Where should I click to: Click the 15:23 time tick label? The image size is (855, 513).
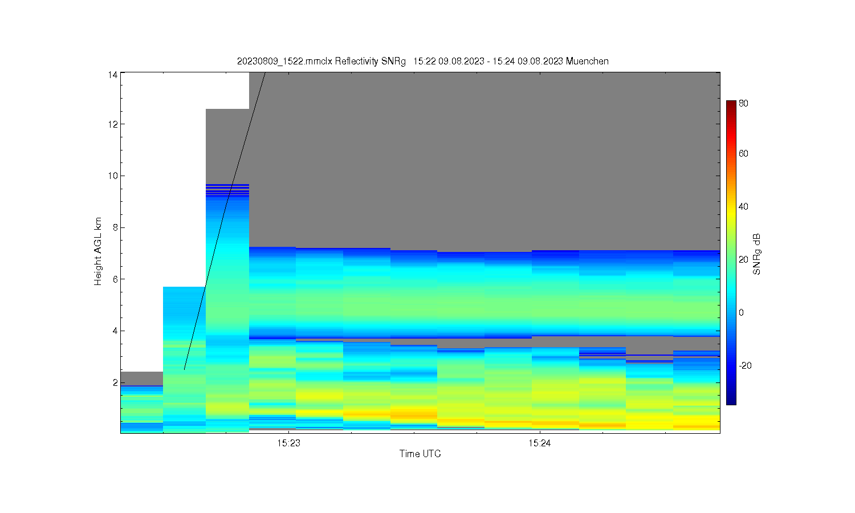(x=289, y=443)
